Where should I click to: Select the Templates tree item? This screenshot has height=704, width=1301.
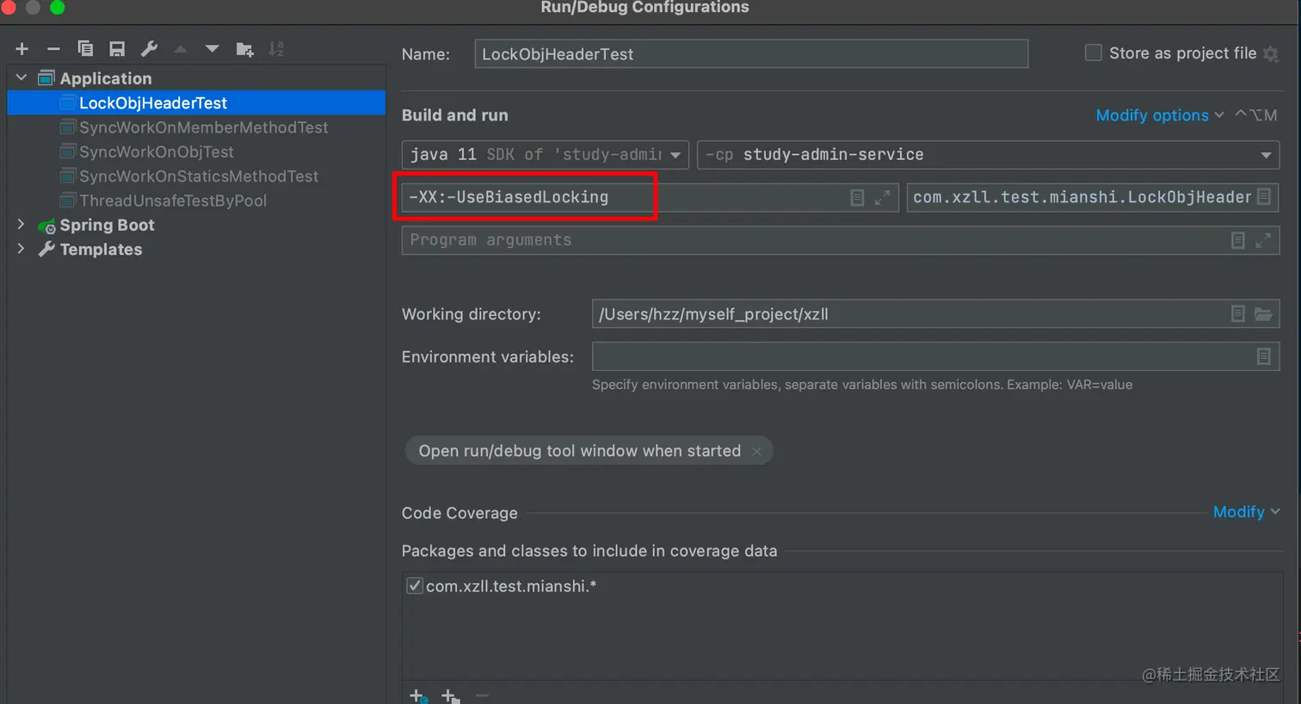click(101, 250)
